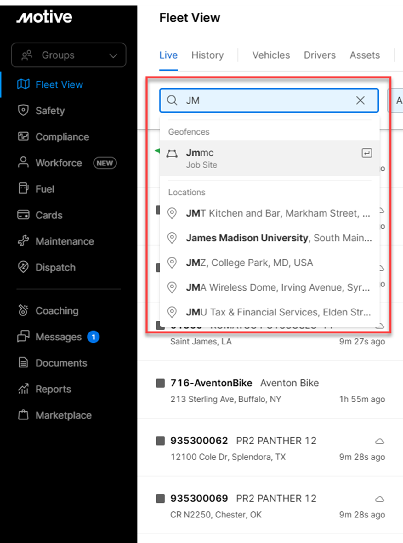This screenshot has height=543, width=403.
Task: Go to Dispatch page
Action: click(x=56, y=268)
